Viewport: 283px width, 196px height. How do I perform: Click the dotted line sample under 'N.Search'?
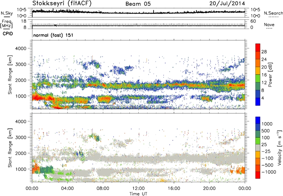point(273,17)
